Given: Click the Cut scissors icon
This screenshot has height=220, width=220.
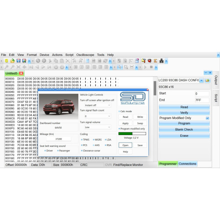Looking at the screenshot, I should point(50,61).
